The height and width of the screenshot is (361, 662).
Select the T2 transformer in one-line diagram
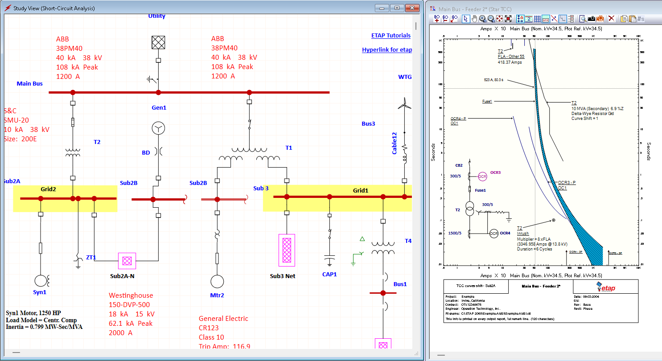[73, 152]
